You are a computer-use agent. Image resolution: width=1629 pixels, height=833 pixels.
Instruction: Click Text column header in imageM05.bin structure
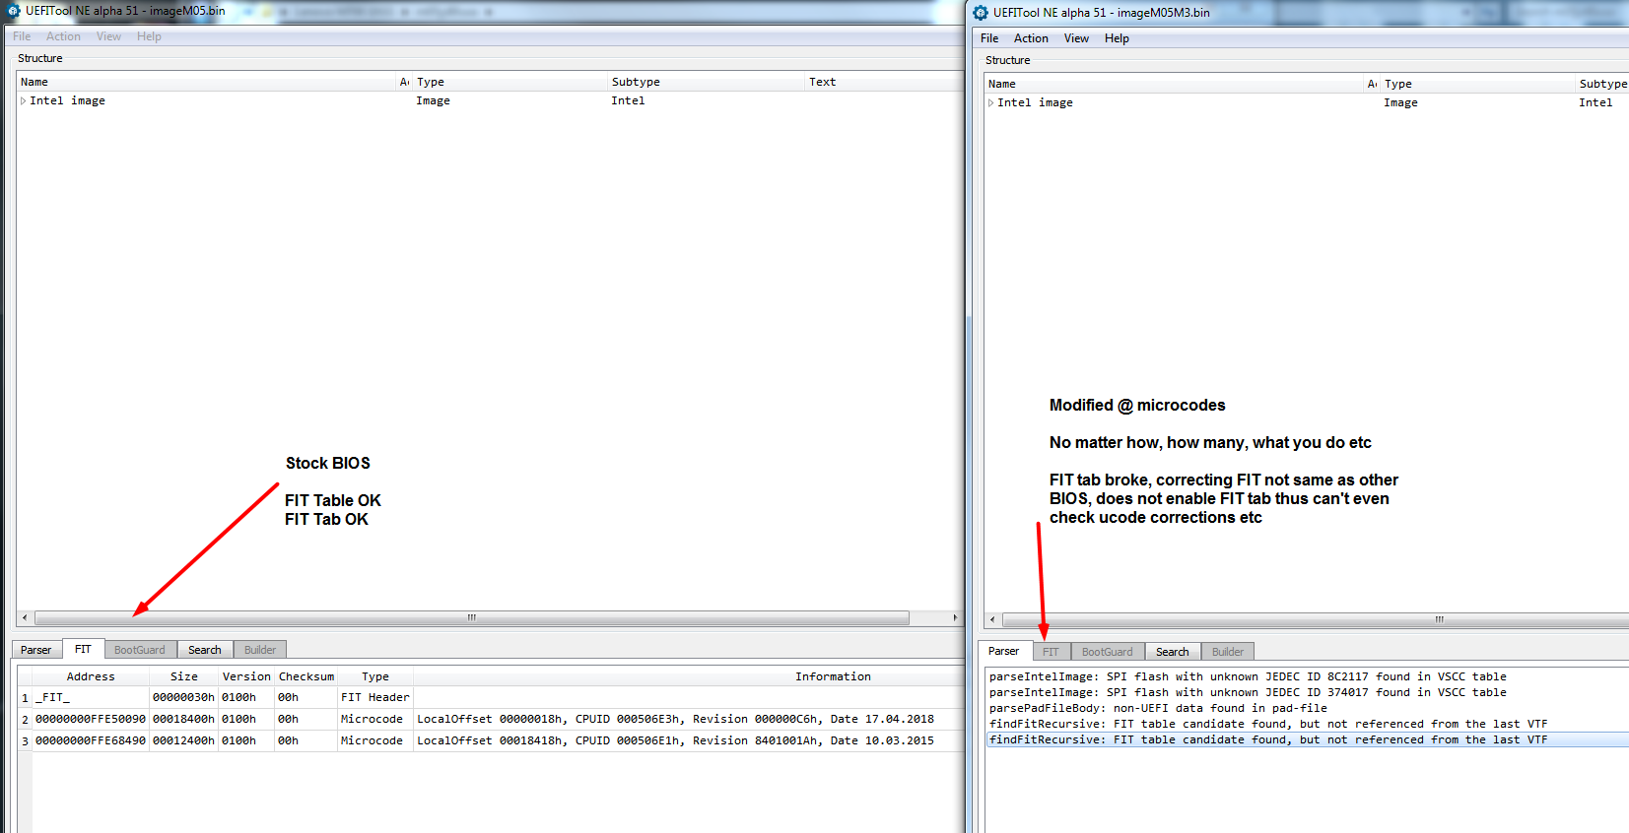pyautogui.click(x=883, y=82)
